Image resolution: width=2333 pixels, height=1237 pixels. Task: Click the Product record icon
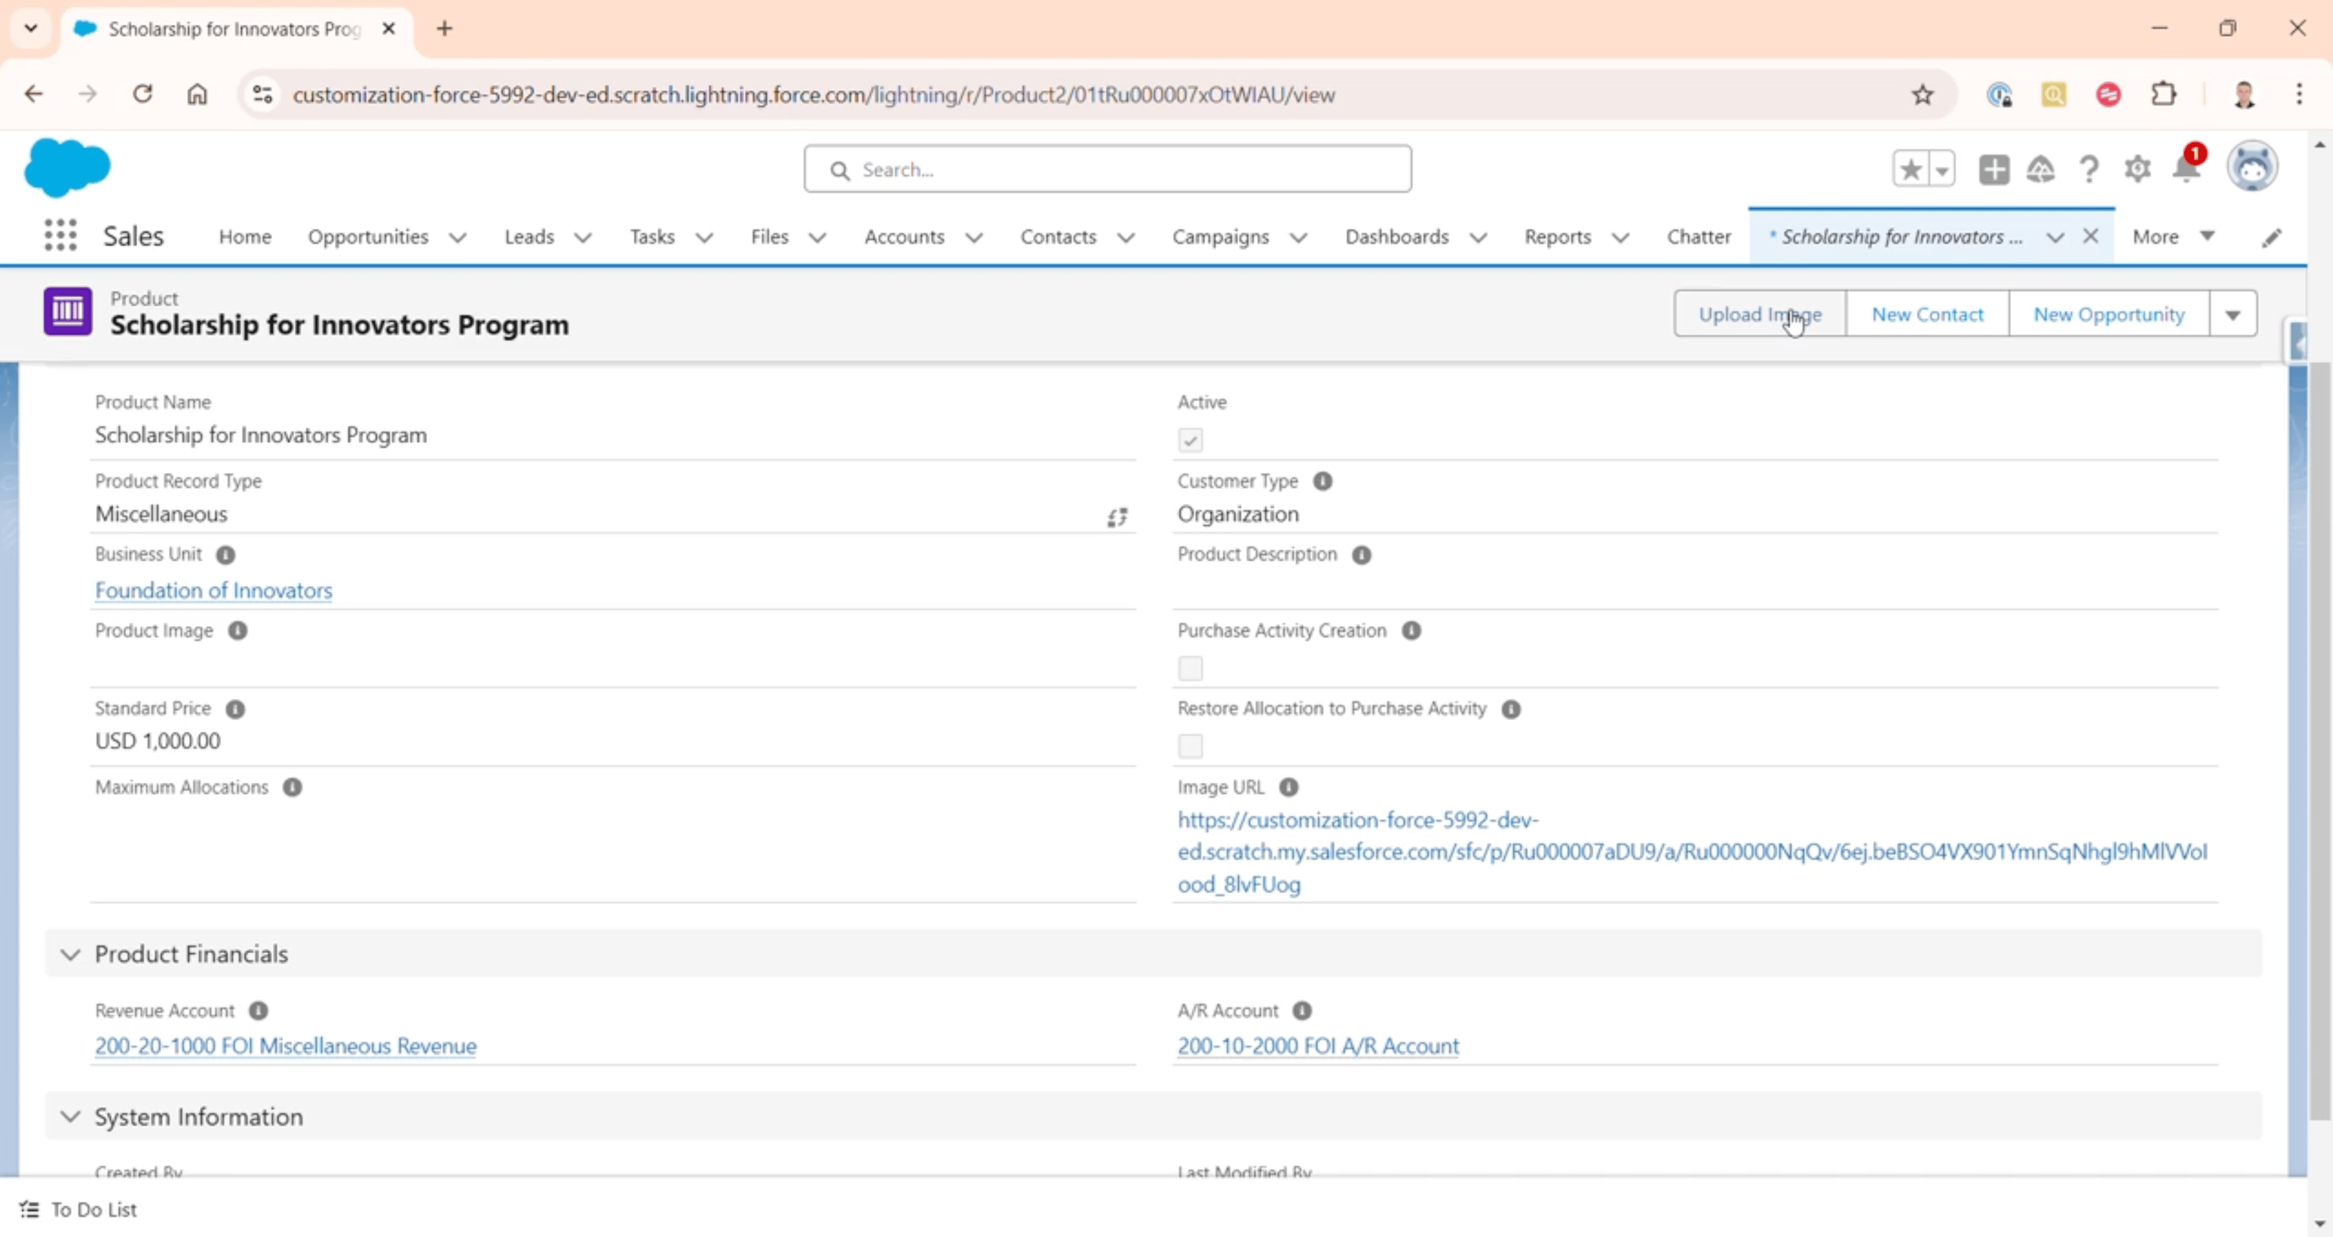click(x=68, y=312)
